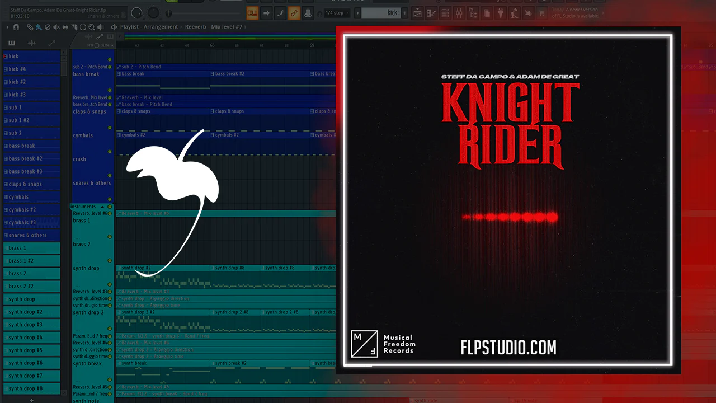This screenshot has width=716, height=403.
Task: Select the brass 2 pattern in picker
Action: 31,274
